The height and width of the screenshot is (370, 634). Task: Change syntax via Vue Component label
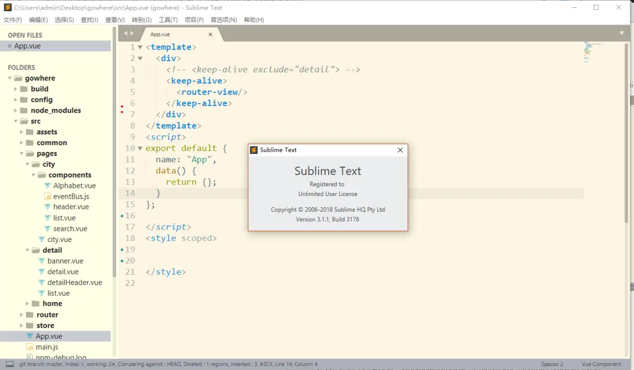pos(601,364)
